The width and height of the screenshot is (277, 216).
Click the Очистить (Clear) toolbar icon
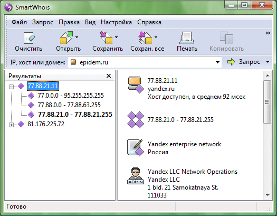[29, 38]
